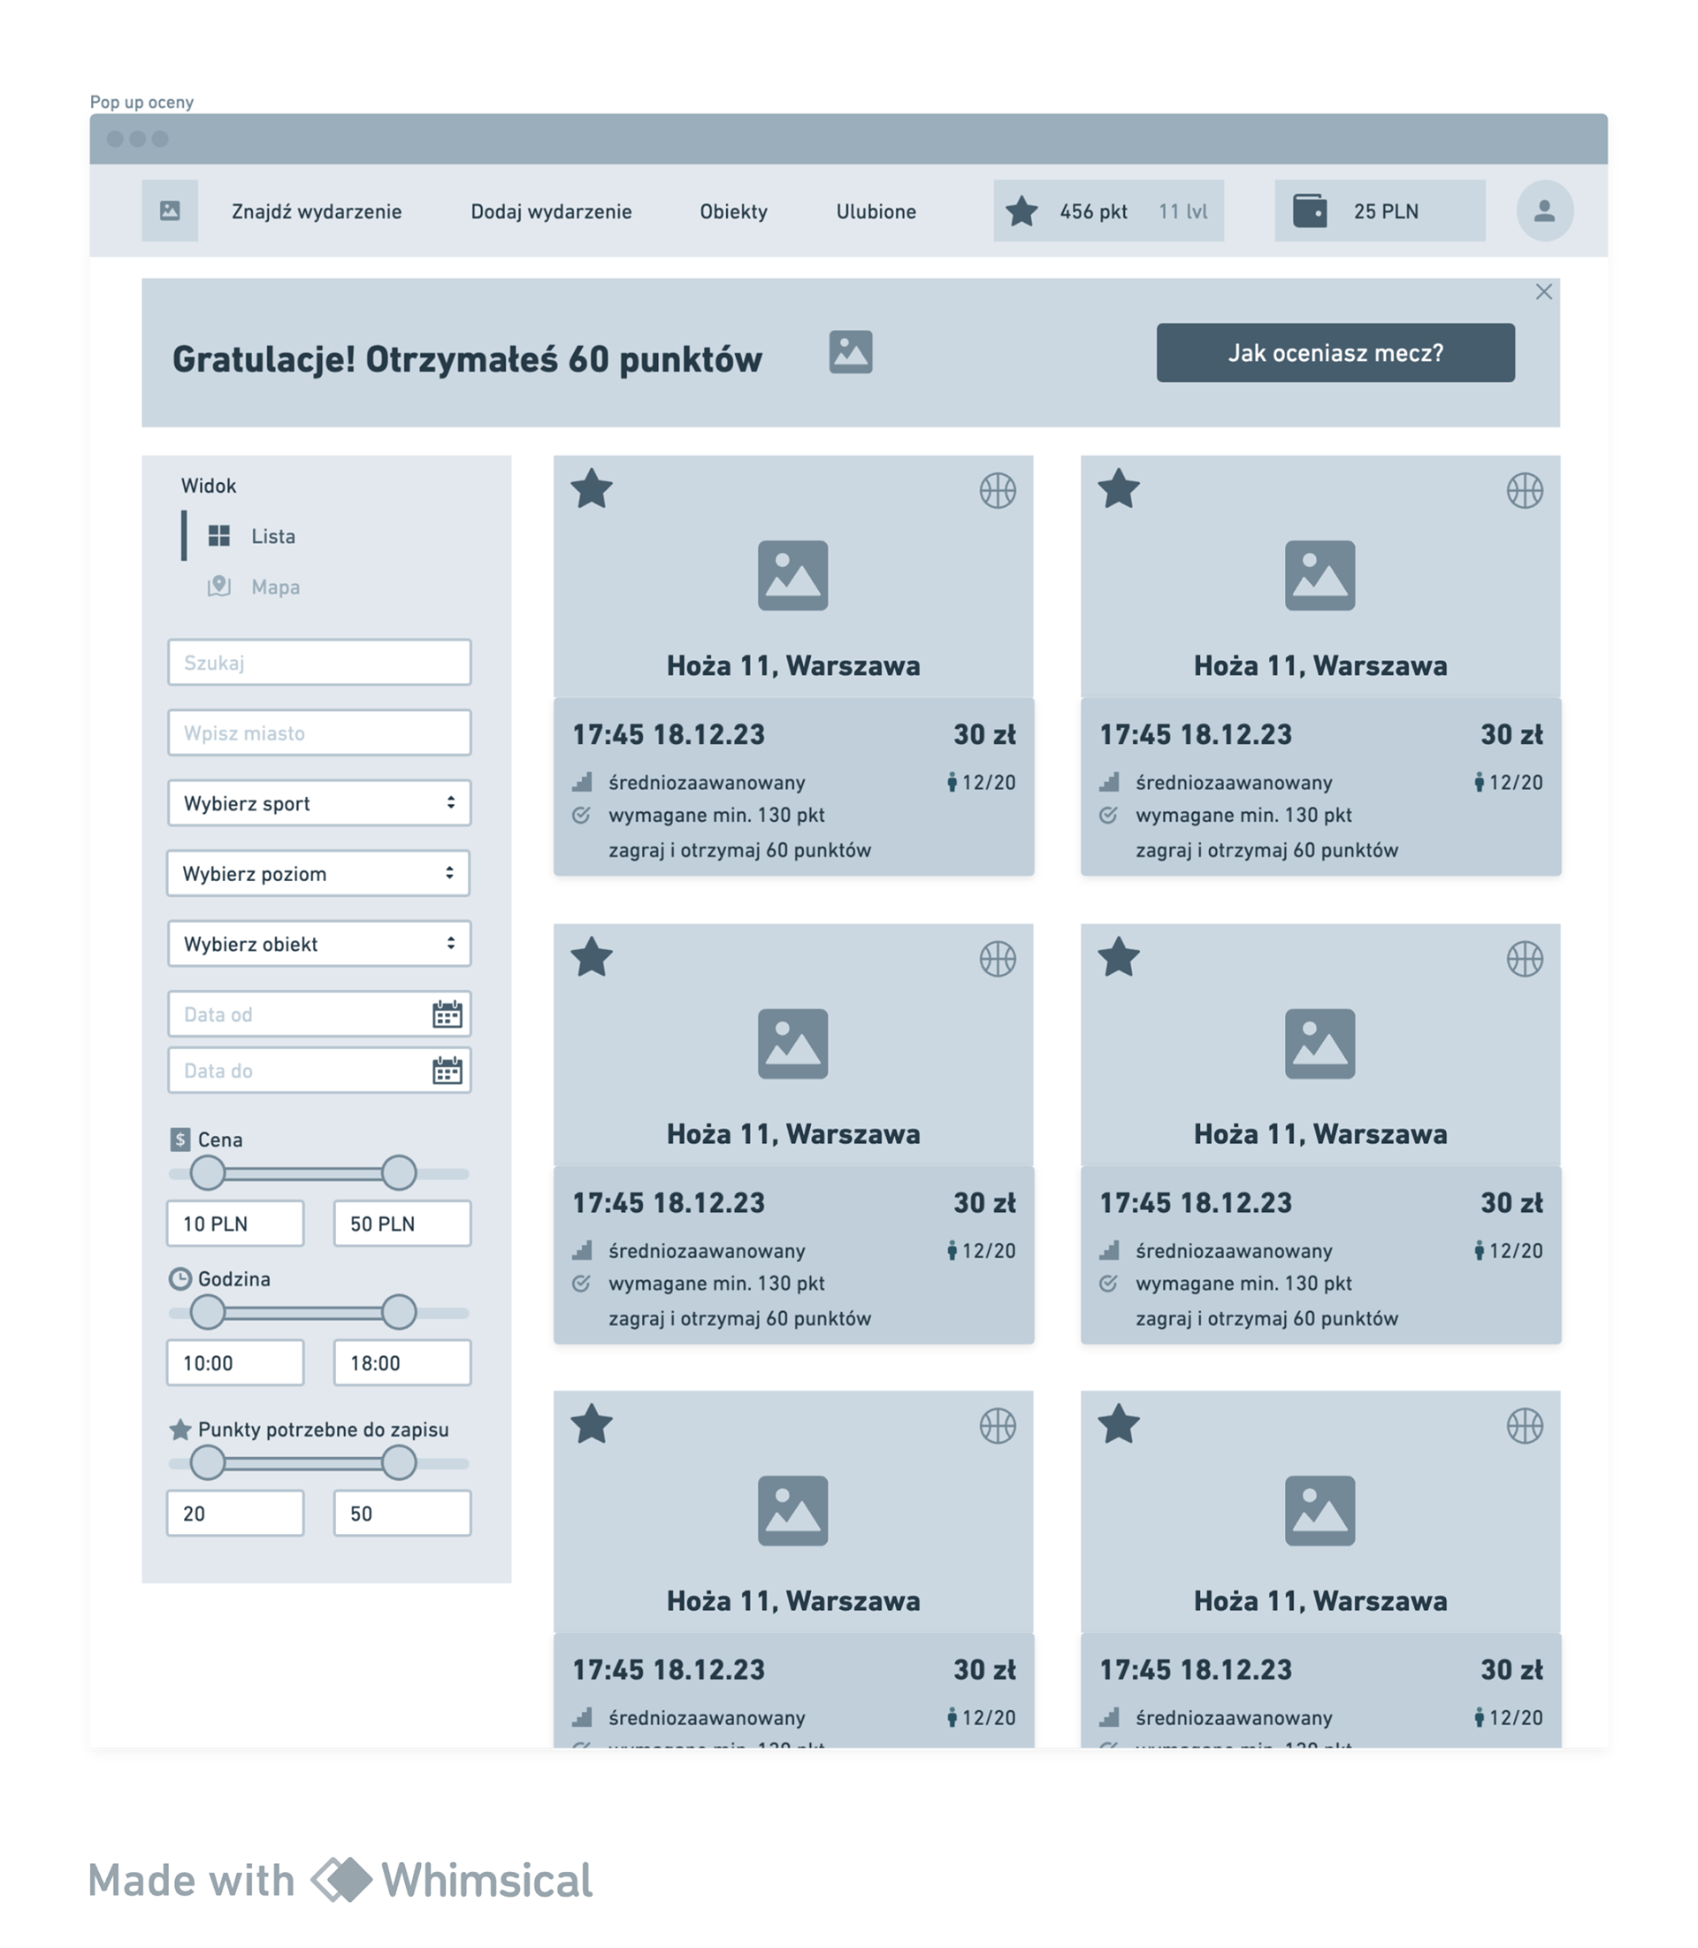Click Hoża 11, Warszawa title on top-left card

pyautogui.click(x=793, y=665)
